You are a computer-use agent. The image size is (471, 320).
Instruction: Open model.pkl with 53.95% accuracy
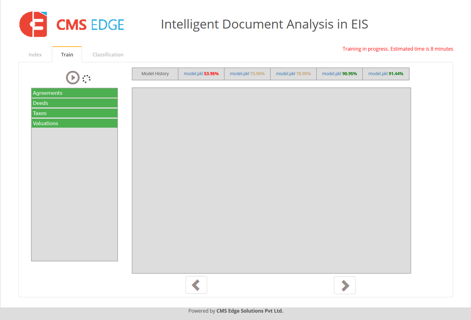coord(201,74)
